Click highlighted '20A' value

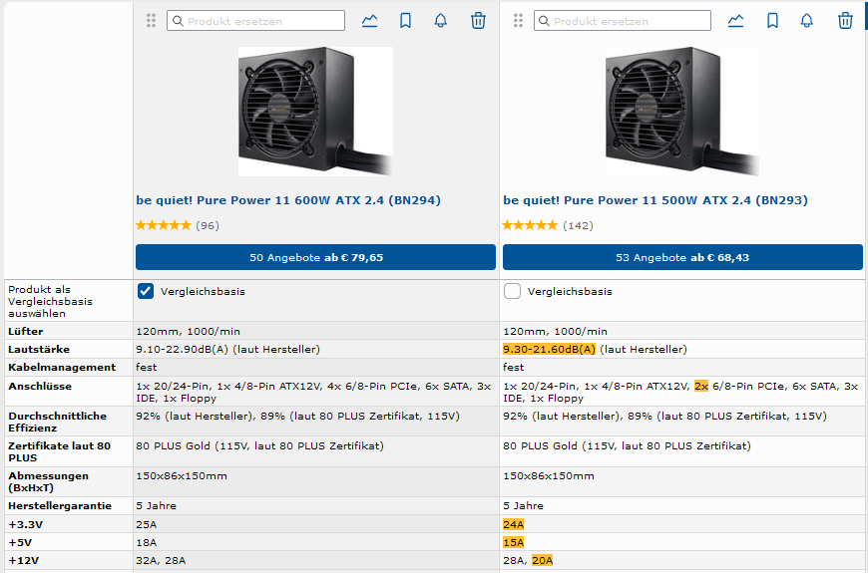pos(542,560)
